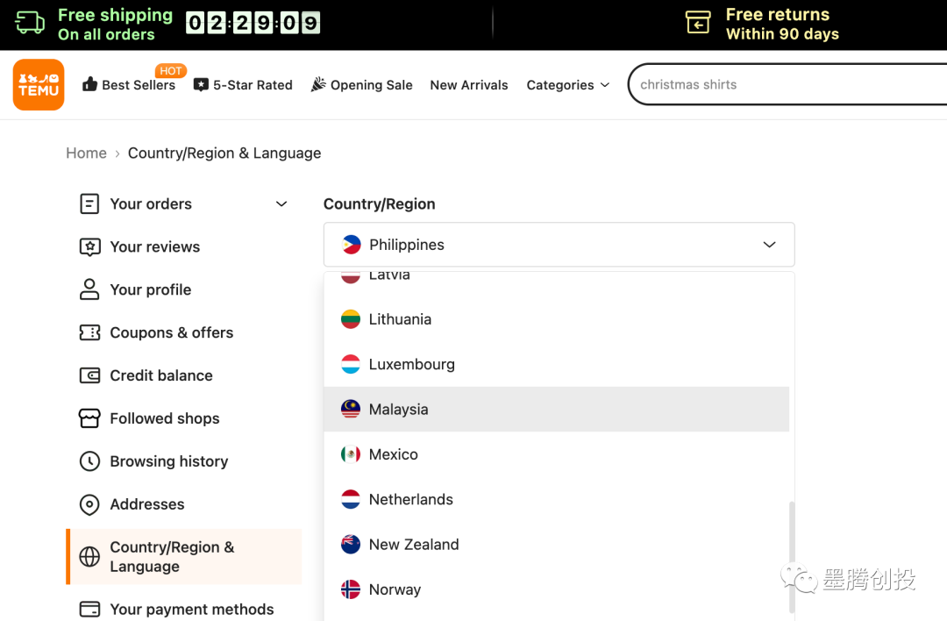
Task: Click the Addresses location pin icon
Action: click(89, 504)
